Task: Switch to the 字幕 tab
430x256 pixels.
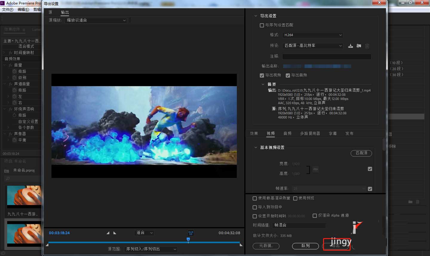Action: pyautogui.click(x=333, y=134)
